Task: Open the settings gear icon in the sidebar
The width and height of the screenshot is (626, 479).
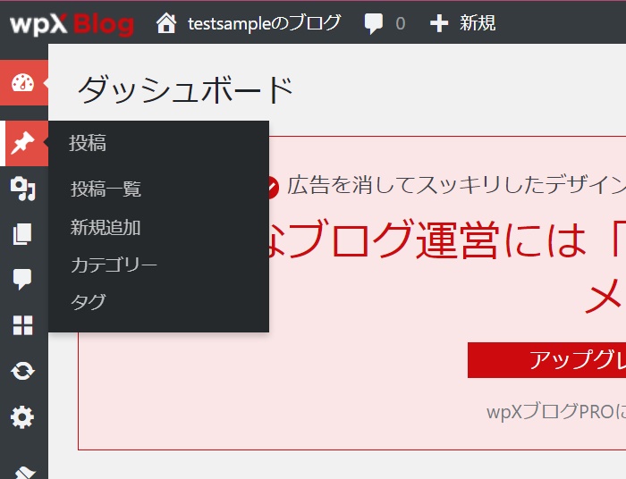Action: [22, 416]
